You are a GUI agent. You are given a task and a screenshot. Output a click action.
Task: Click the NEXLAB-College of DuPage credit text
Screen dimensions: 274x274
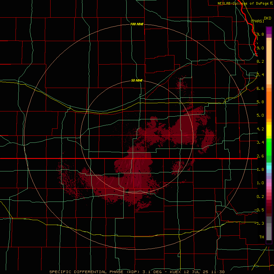click(x=243, y=3)
